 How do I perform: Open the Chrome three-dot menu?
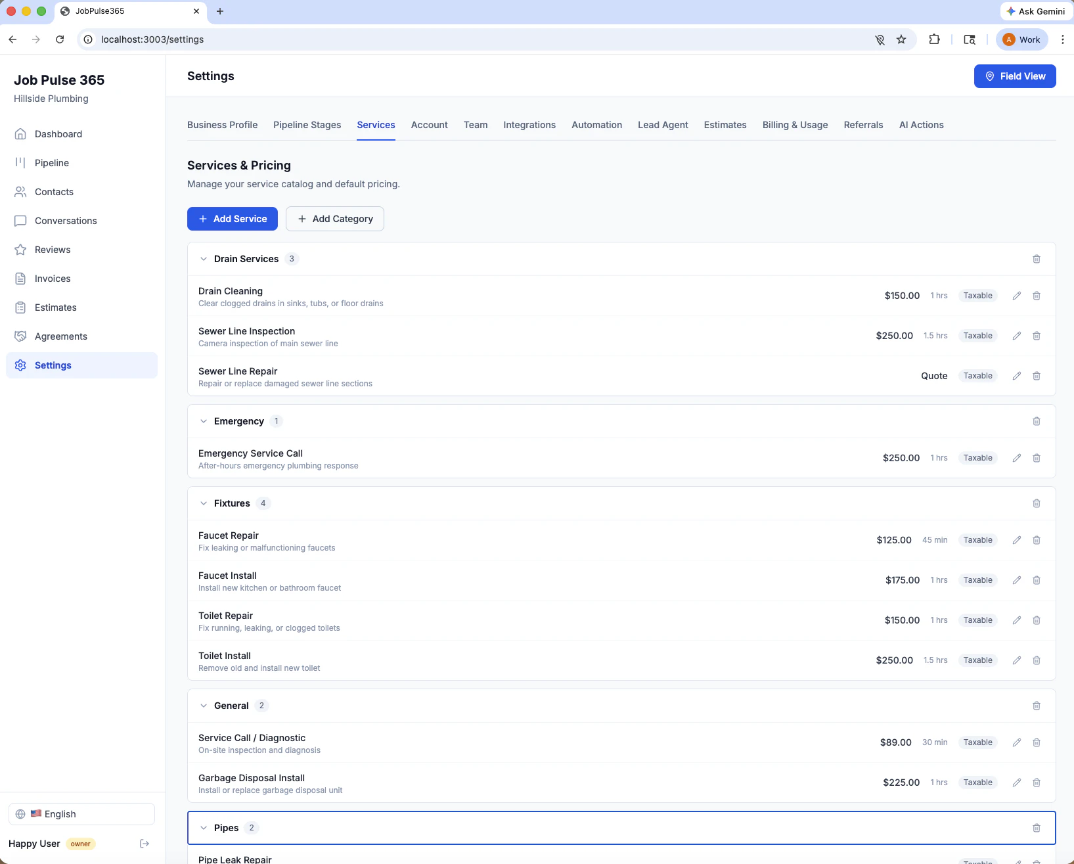point(1062,39)
